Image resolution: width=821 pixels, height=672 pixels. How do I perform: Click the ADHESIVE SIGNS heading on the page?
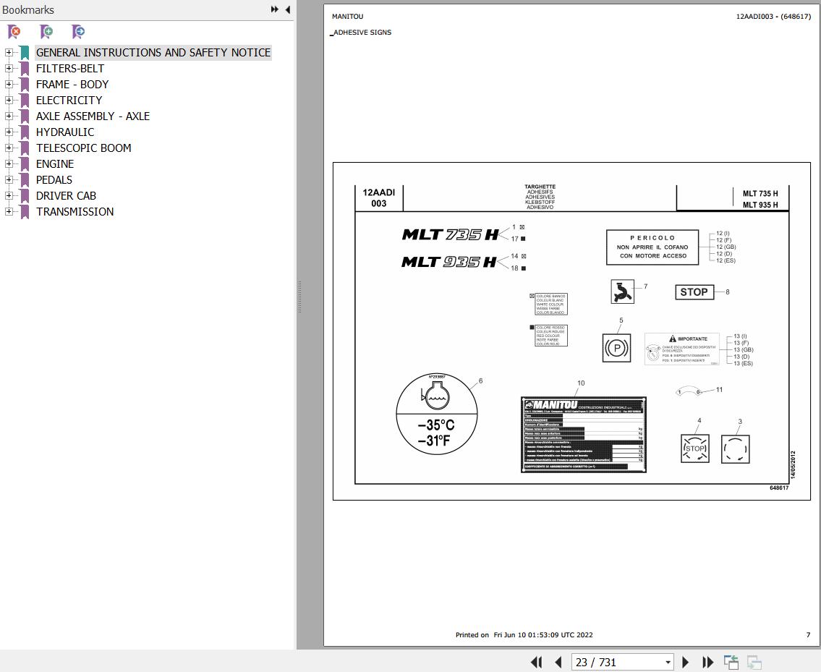tap(362, 33)
